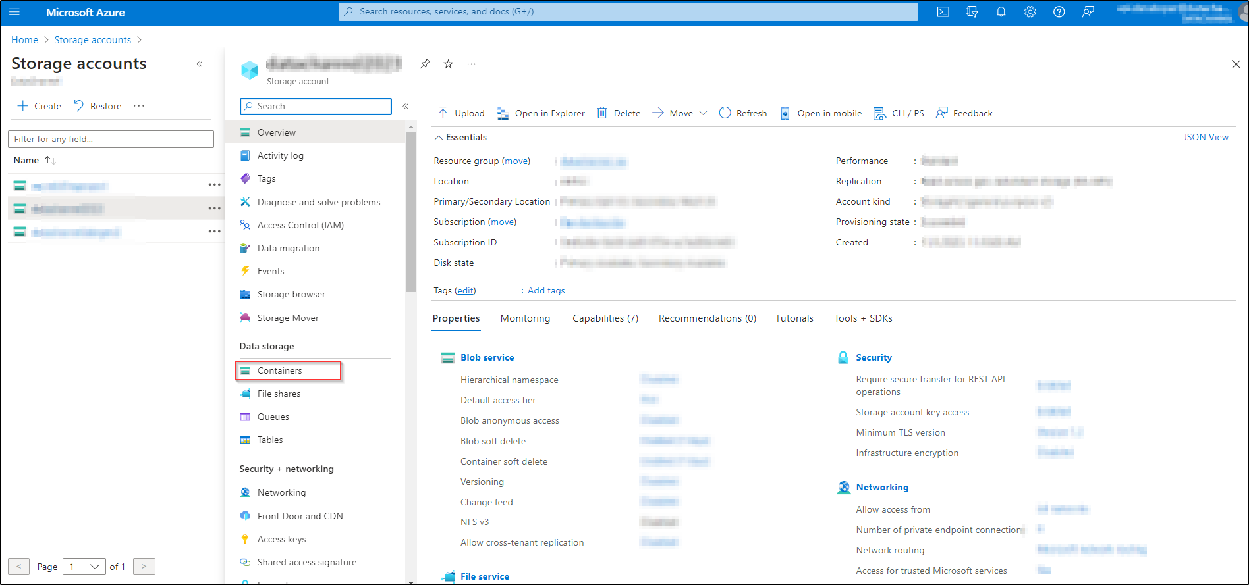Open the top bar feedback icon
The image size is (1249, 585).
tap(1088, 12)
